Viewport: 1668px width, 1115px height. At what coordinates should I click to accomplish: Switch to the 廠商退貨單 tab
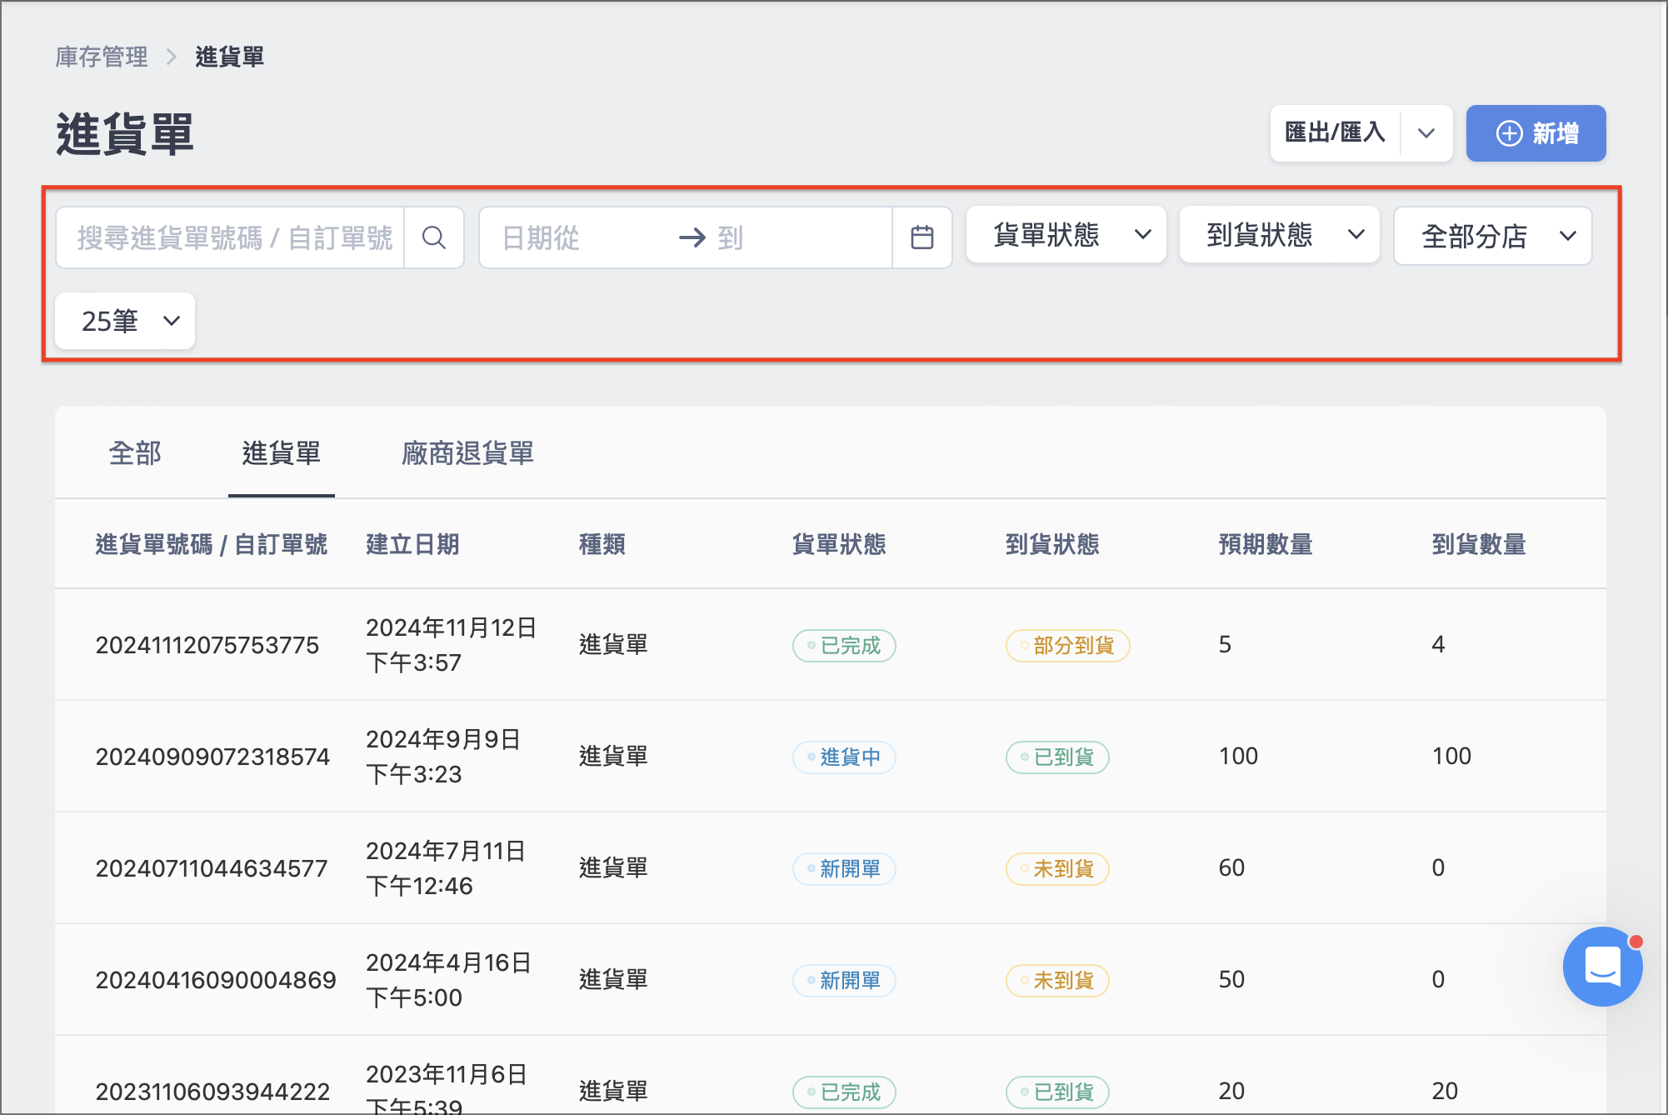[467, 453]
